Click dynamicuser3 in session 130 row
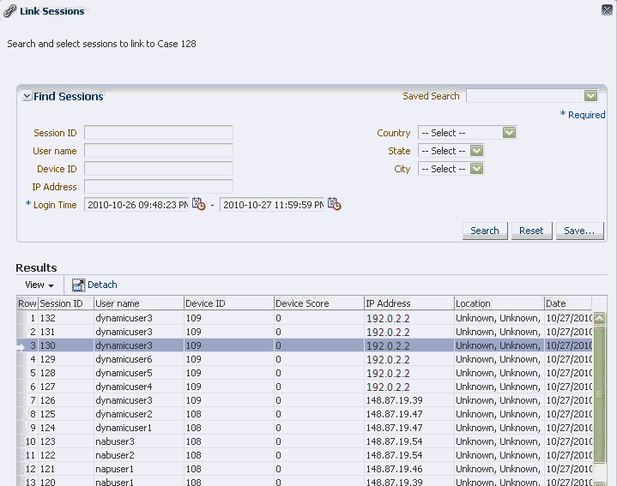The image size is (617, 486). click(124, 345)
